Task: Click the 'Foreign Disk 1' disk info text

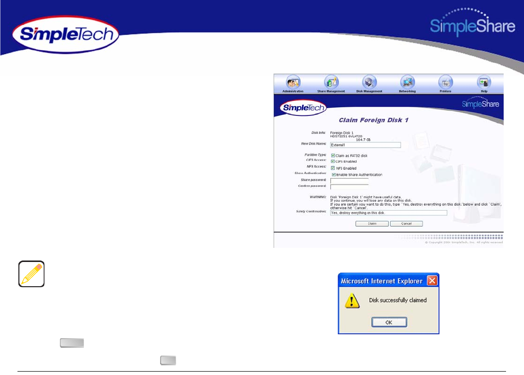Action: (x=342, y=133)
